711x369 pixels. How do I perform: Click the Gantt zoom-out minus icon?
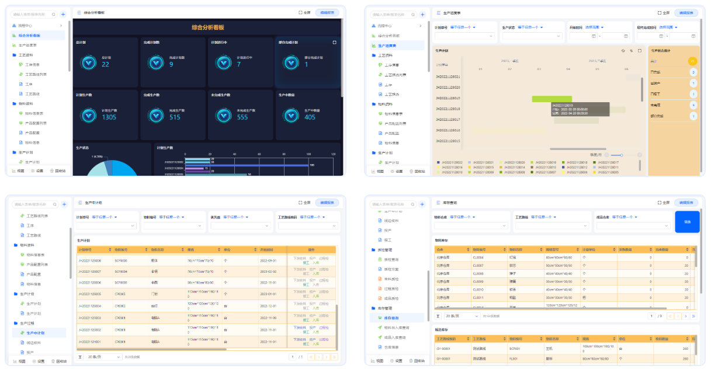point(606,155)
